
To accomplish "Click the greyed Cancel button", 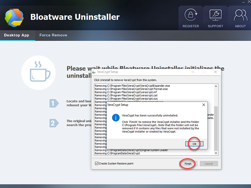I will [209, 164].
